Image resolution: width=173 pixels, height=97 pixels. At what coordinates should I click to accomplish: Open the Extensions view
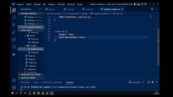tap(14, 40)
